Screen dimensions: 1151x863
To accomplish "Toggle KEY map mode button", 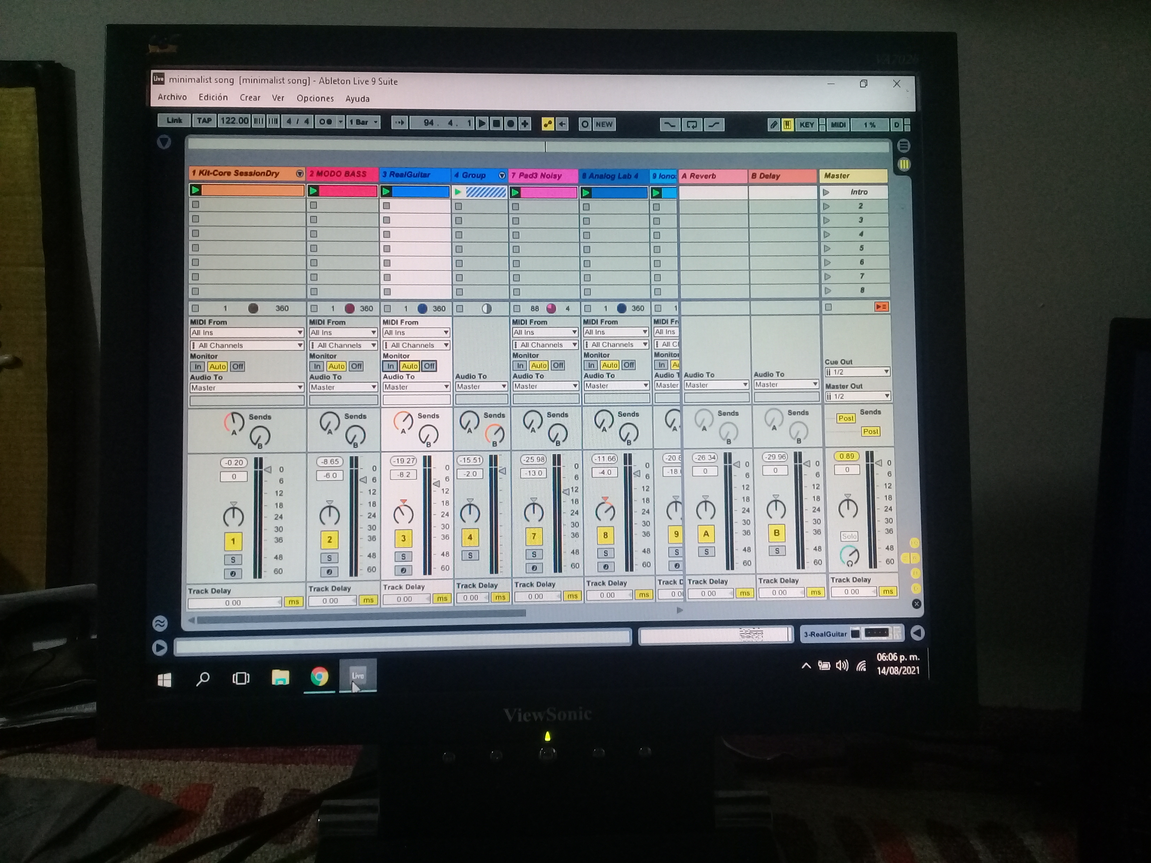I will coord(806,125).
